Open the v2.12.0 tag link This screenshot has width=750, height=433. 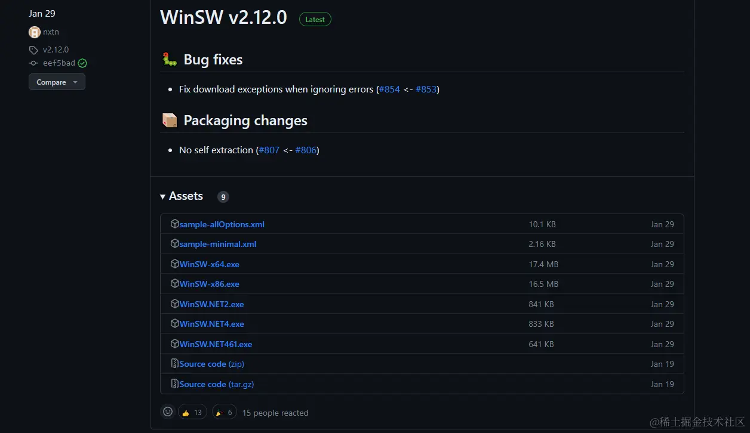56,50
